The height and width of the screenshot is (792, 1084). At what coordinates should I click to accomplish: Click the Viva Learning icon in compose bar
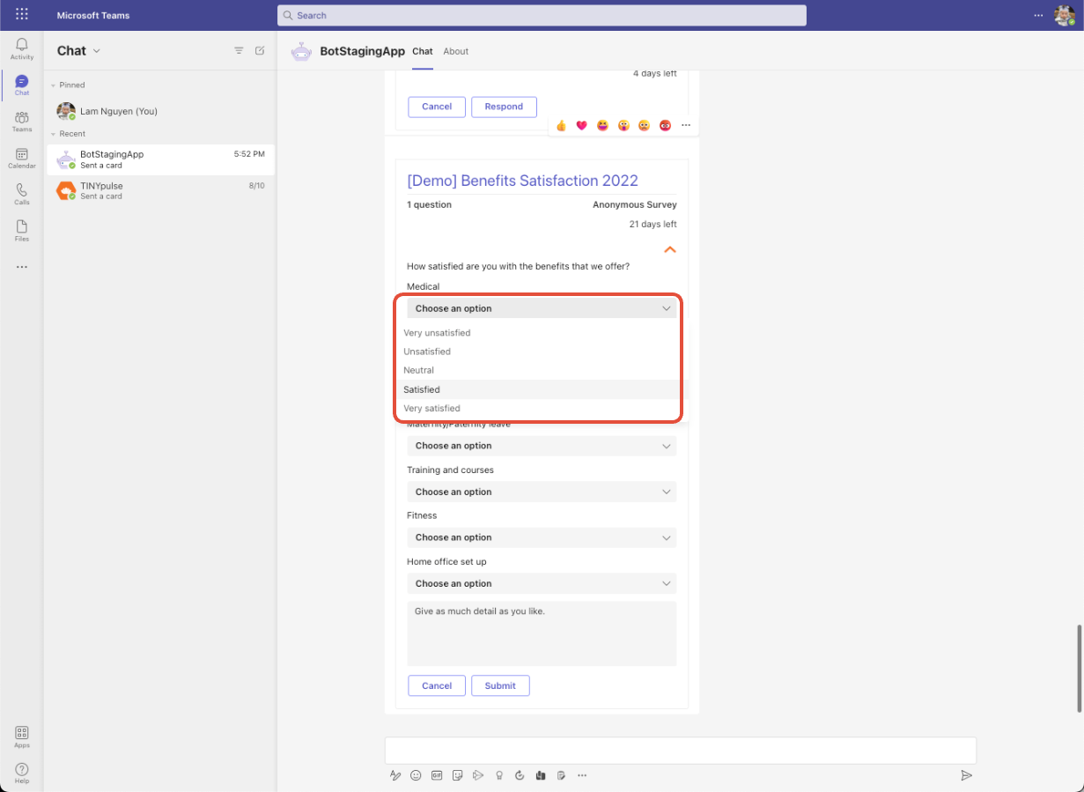pos(541,775)
